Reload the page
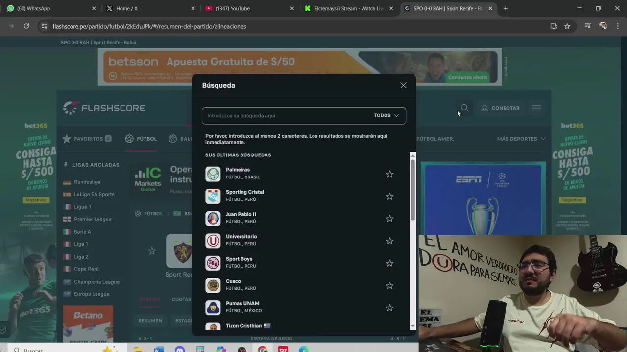 [26, 26]
